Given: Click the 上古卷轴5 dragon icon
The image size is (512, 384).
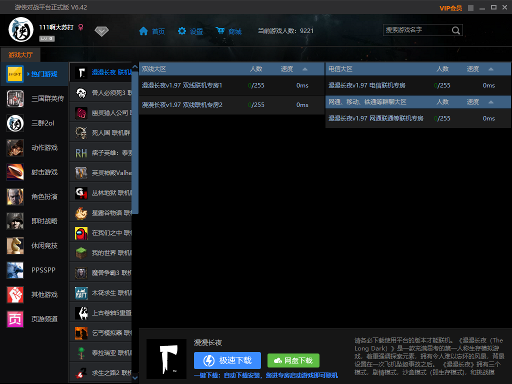Looking at the screenshot, I should [x=81, y=313].
